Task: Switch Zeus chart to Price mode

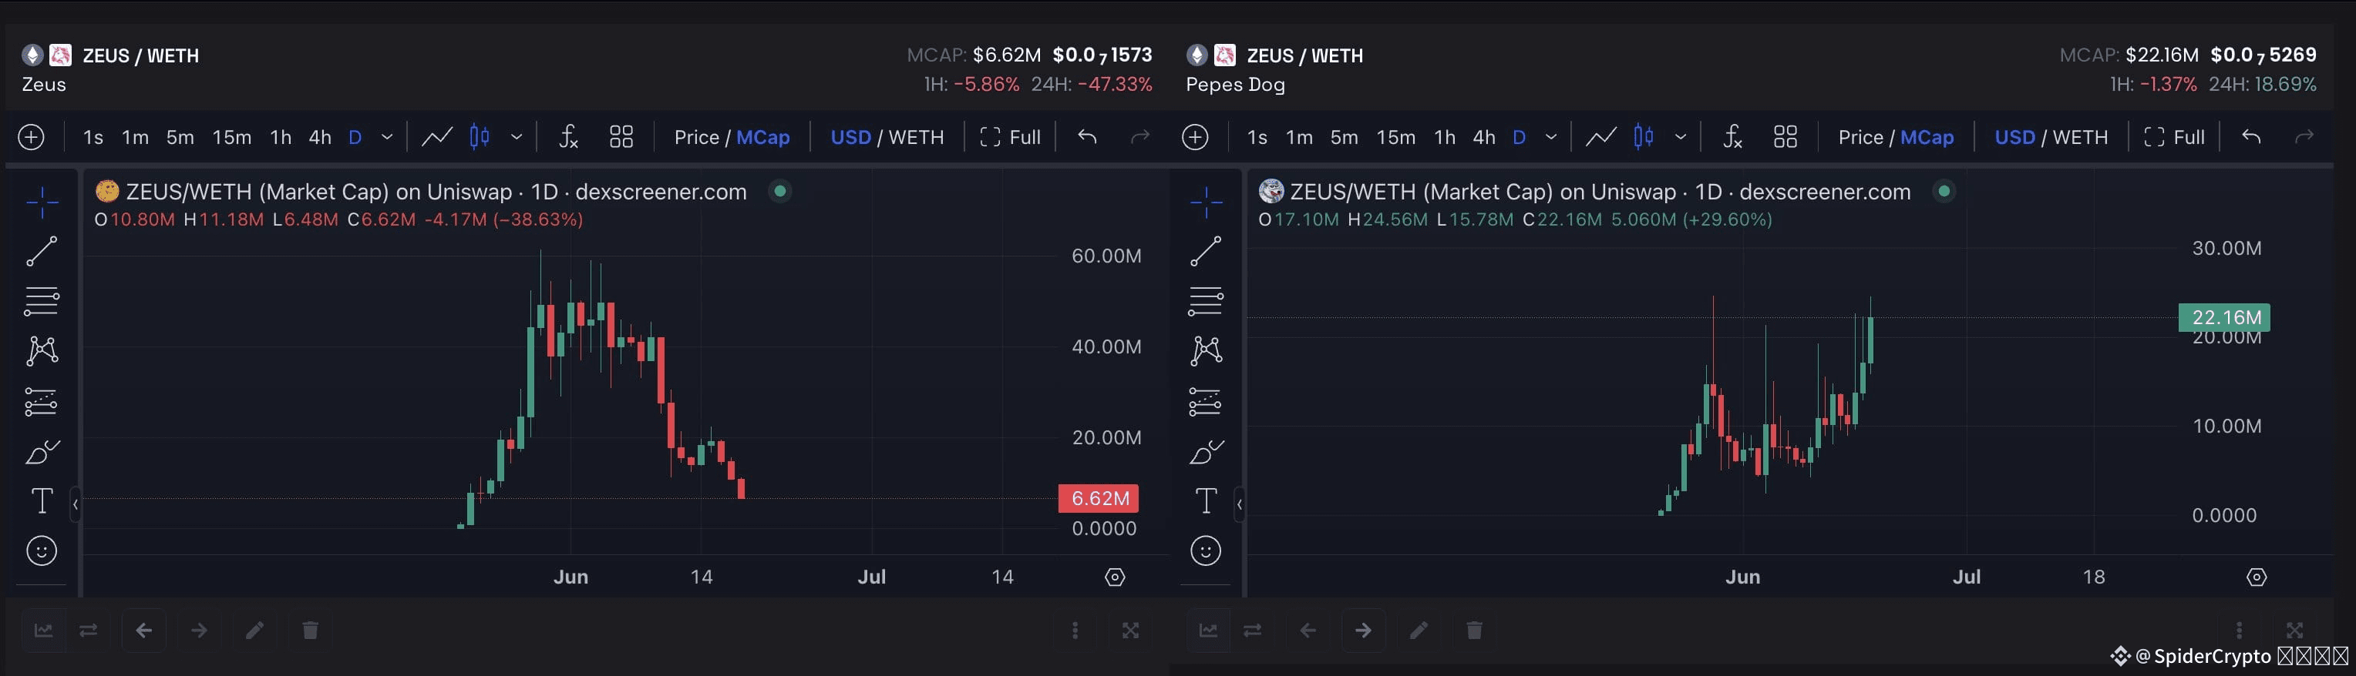Action: (x=697, y=137)
